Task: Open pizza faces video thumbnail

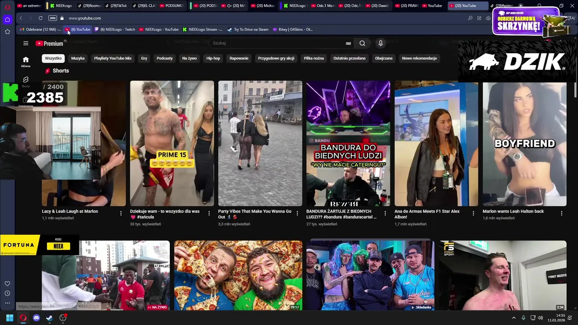Action: tap(238, 275)
